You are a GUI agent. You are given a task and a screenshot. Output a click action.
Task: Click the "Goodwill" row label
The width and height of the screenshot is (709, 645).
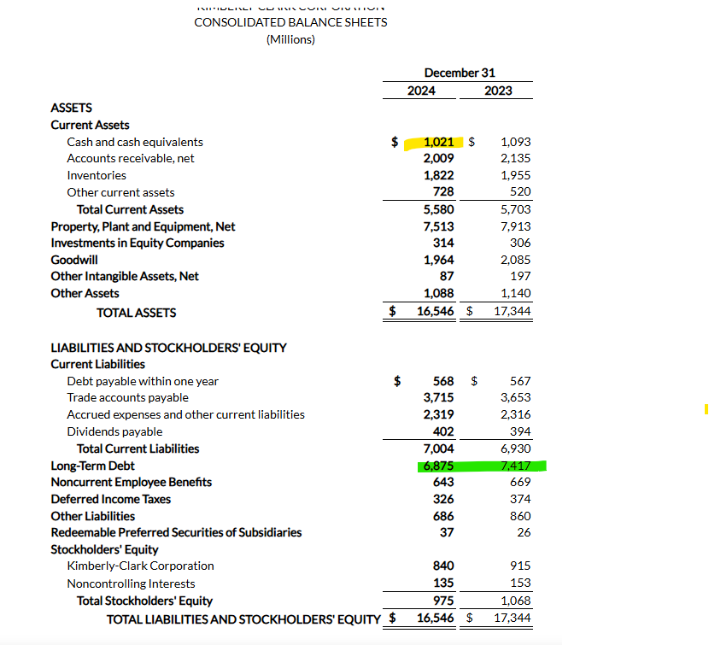[x=74, y=260]
